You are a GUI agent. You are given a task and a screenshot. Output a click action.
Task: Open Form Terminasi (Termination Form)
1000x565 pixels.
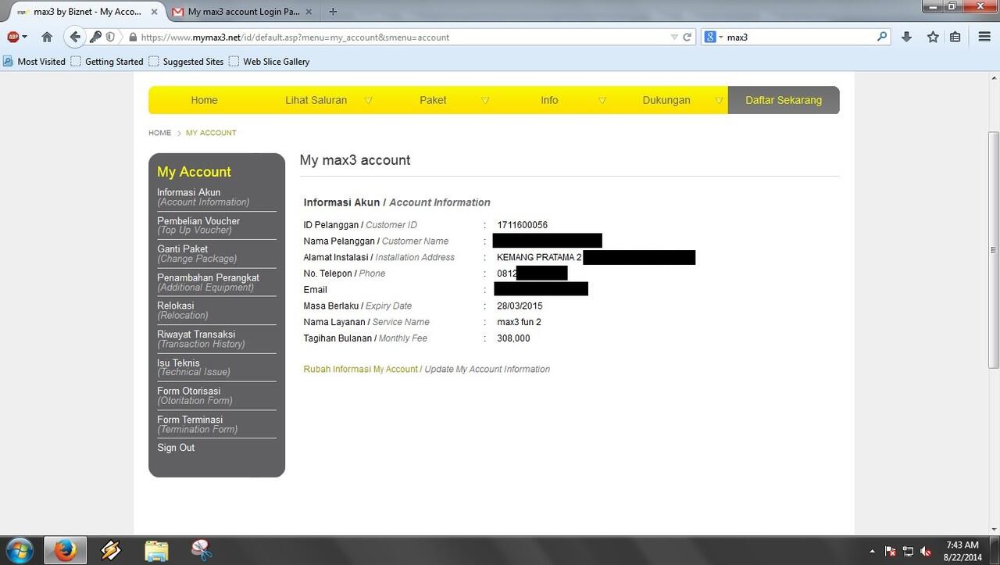pyautogui.click(x=197, y=424)
